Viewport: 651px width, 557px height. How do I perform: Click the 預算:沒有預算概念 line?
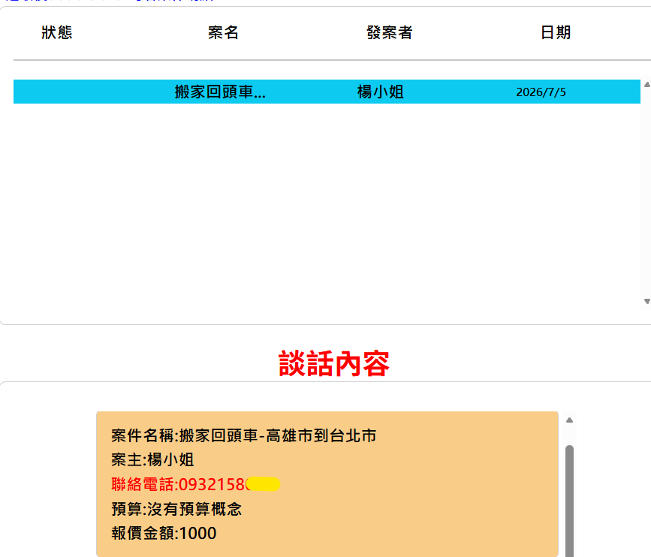coord(176,509)
